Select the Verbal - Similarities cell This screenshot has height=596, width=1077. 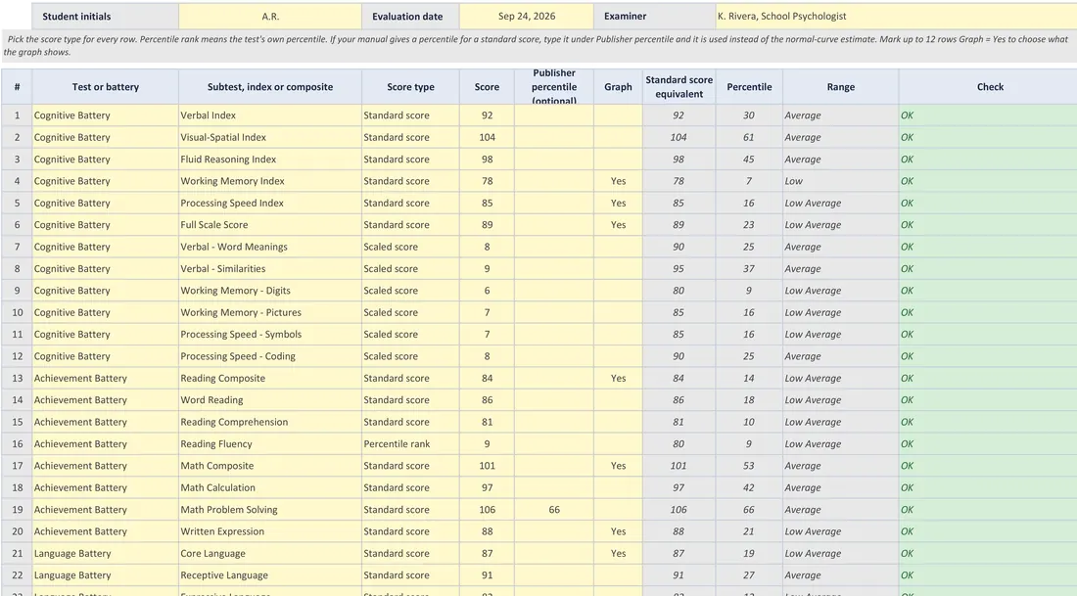270,268
